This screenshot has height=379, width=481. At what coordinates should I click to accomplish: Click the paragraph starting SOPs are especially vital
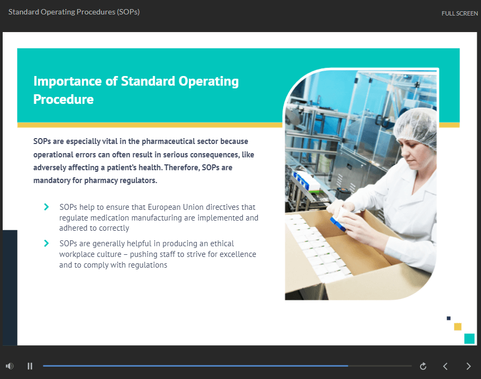coord(143,161)
